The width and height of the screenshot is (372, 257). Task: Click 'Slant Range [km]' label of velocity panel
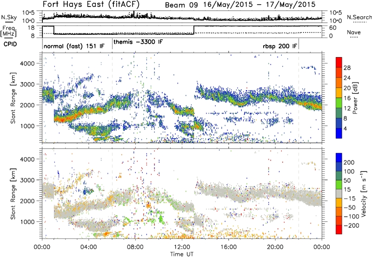(13, 193)
